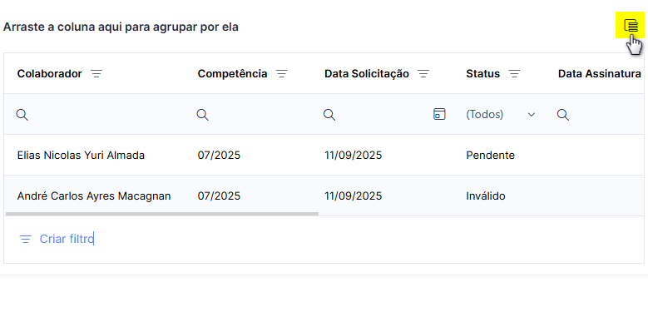Click the Inválido status cell
648x312 pixels.
click(x=486, y=196)
